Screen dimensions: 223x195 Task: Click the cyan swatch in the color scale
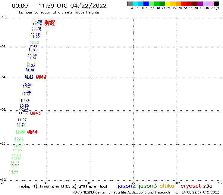coord(135,4)
